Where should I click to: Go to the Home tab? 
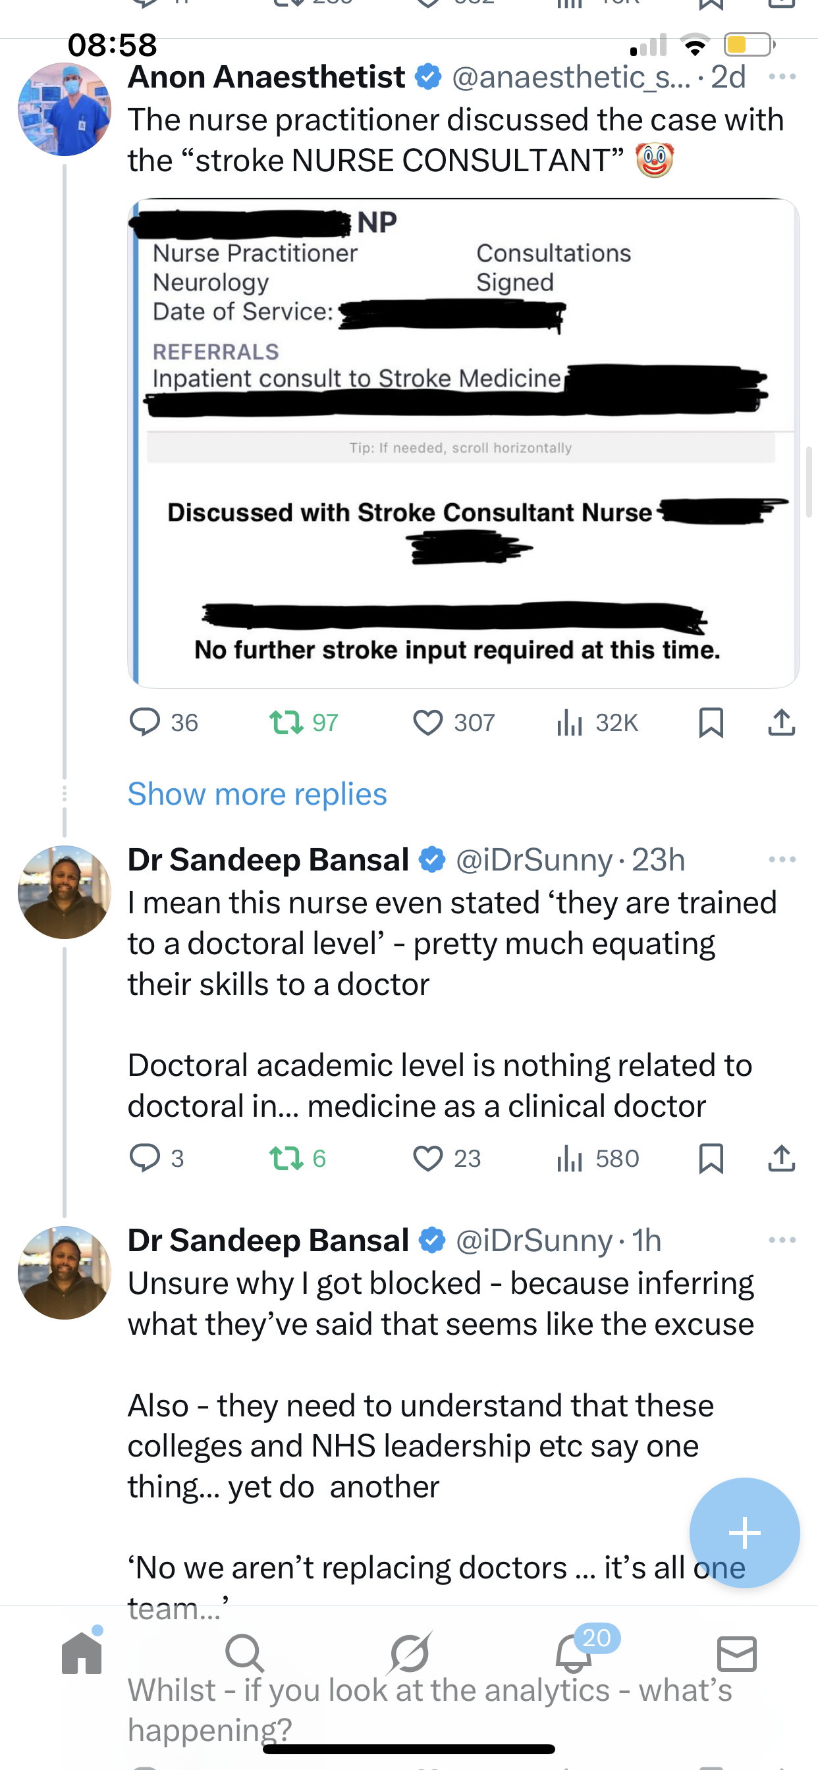coord(82,1653)
